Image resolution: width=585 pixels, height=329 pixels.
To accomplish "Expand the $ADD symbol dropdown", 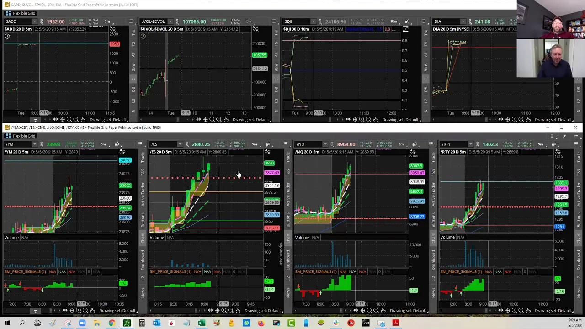I will (35, 21).
